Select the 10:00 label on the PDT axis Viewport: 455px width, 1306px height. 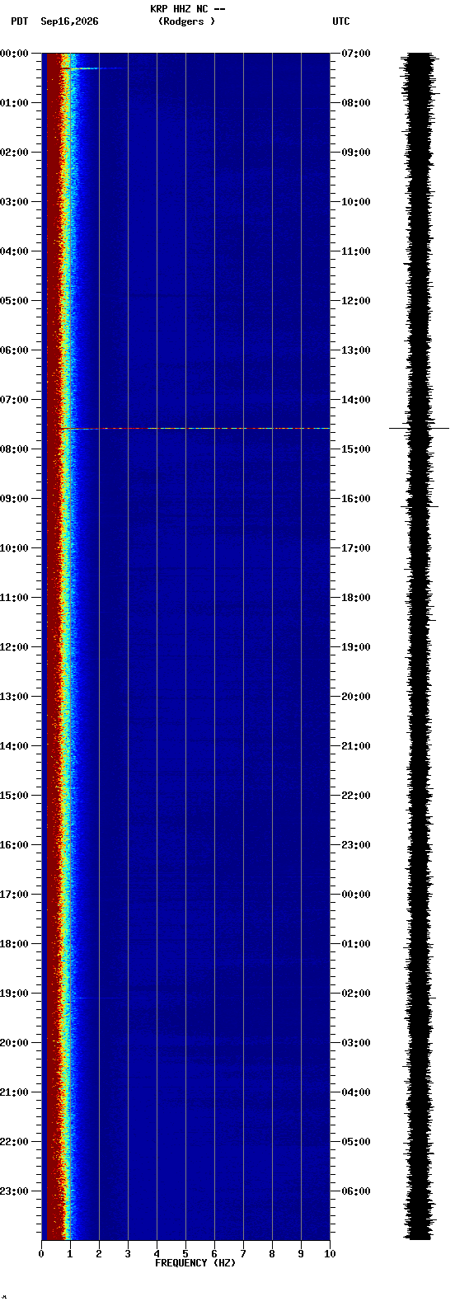tap(14, 548)
